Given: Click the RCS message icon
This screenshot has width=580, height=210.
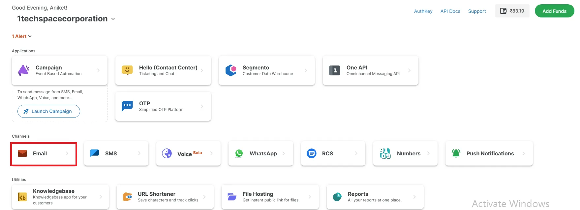Looking at the screenshot, I should [x=312, y=153].
